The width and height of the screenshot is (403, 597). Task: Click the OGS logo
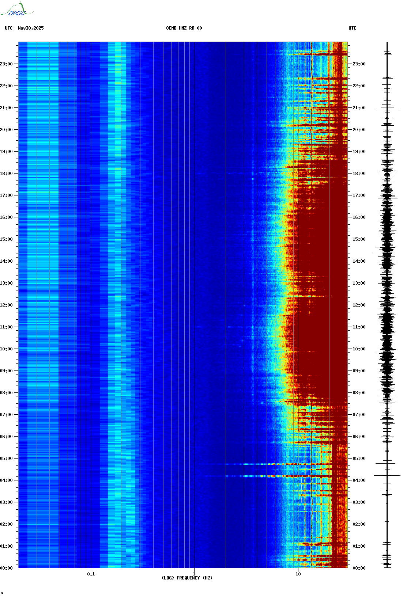pyautogui.click(x=17, y=9)
